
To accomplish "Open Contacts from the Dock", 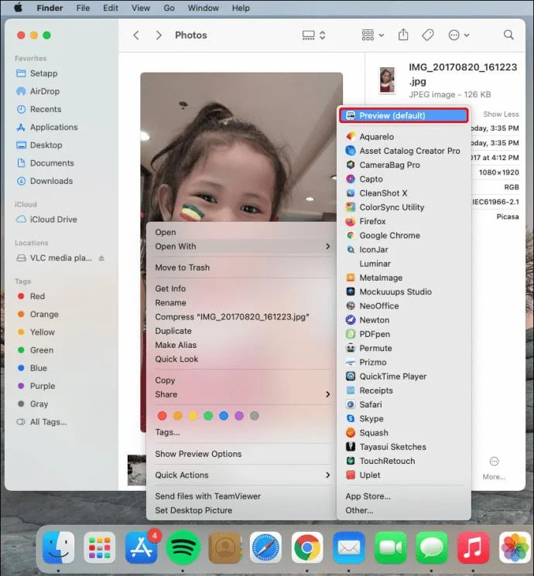I will 224,547.
